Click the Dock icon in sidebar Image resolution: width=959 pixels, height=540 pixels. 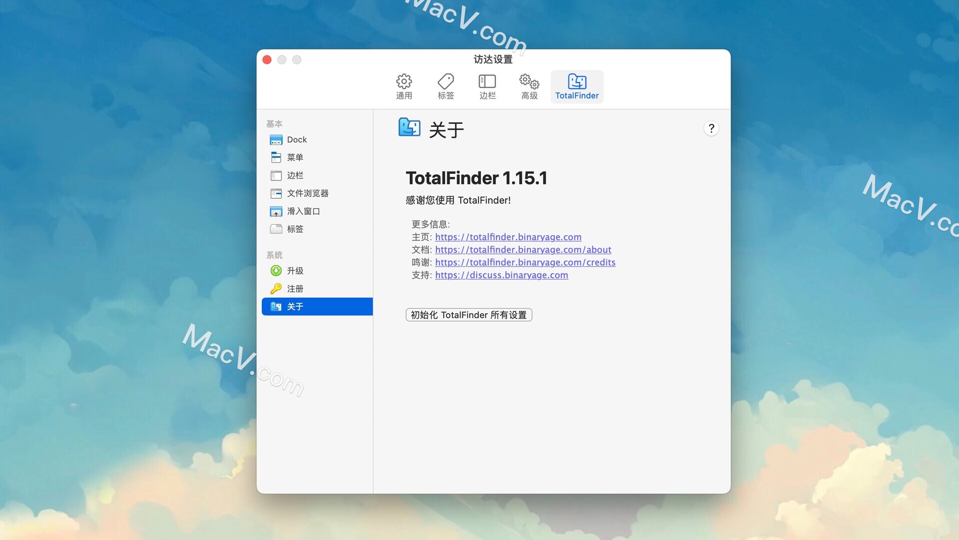(x=276, y=140)
